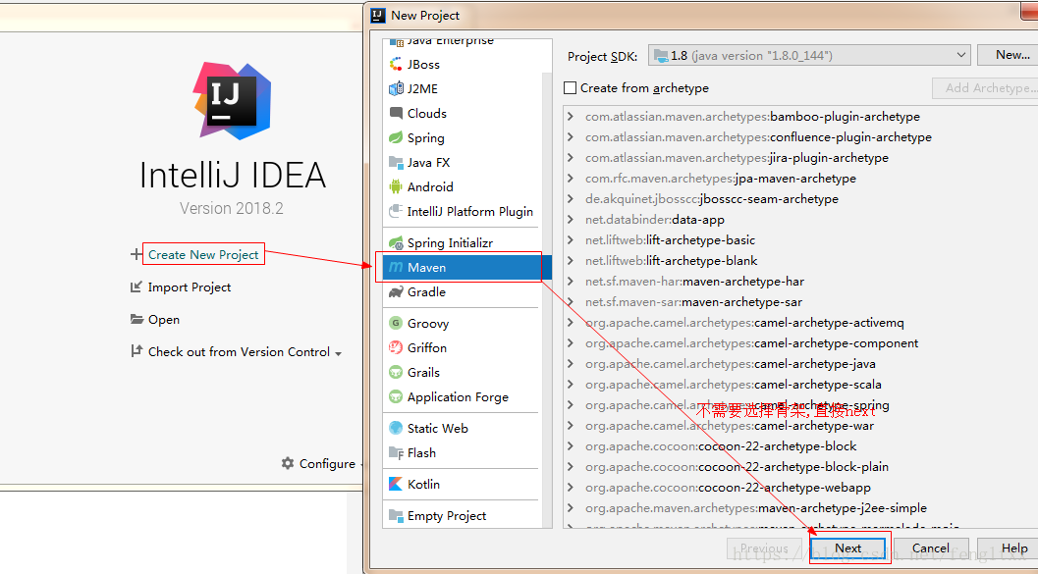Click the Android robot icon
The width and height of the screenshot is (1038, 574).
(396, 186)
